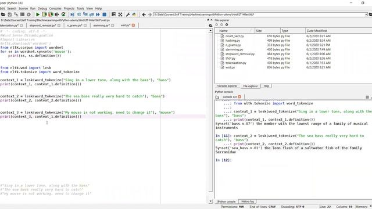Run the current cell icon
This screenshot has height=209, width=372.
point(44,15)
